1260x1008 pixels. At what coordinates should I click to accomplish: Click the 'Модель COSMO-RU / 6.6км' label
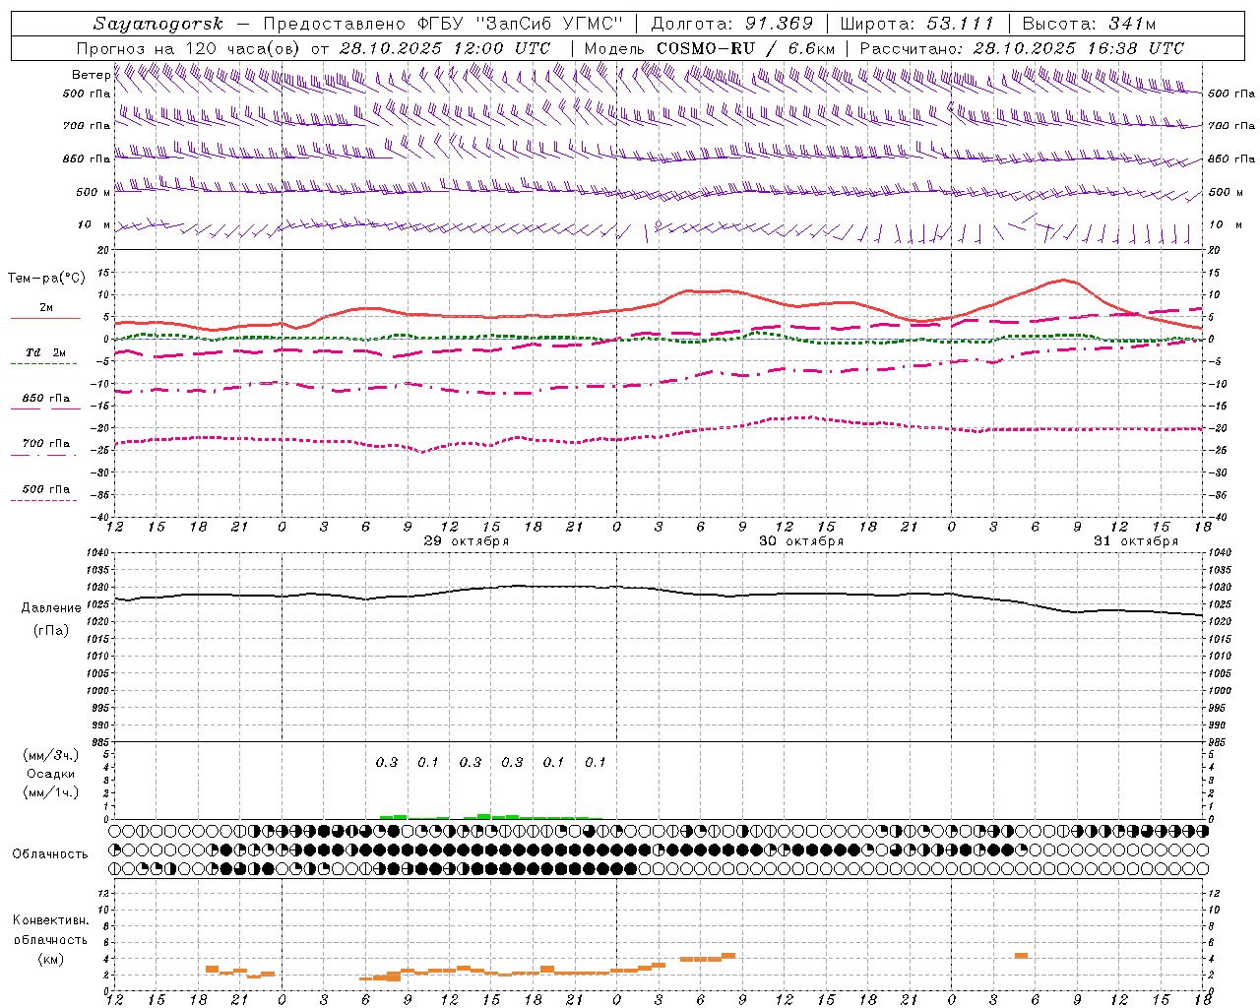click(710, 48)
